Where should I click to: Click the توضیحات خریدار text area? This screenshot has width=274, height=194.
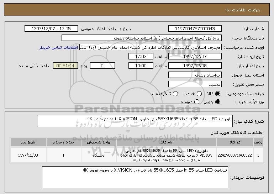click(x=135, y=177)
